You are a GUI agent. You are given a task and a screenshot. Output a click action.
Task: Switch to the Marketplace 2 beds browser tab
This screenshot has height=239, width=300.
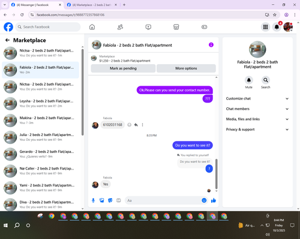(92, 5)
